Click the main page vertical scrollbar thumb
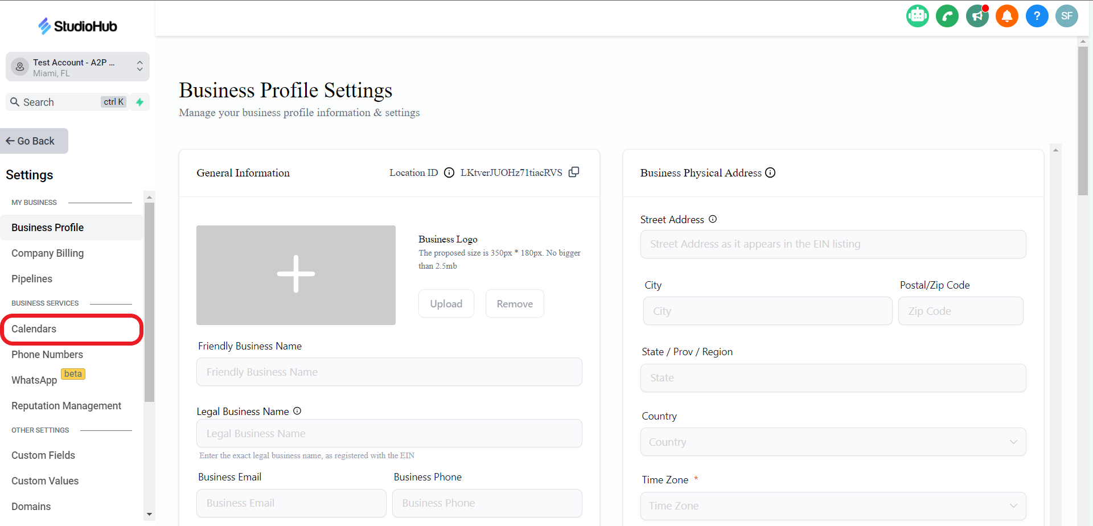The image size is (1093, 526). 1083,121
